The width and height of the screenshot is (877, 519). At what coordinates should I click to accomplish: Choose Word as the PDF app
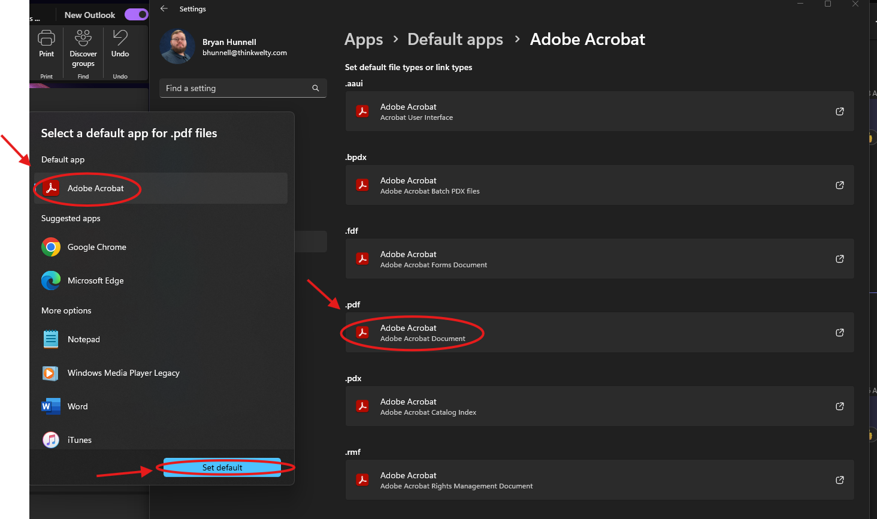click(x=77, y=406)
